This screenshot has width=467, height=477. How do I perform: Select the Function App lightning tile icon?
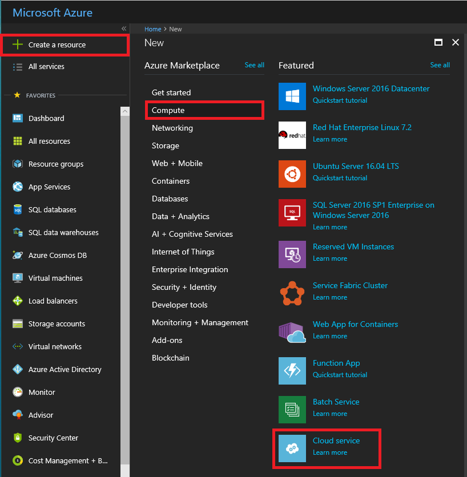point(292,370)
